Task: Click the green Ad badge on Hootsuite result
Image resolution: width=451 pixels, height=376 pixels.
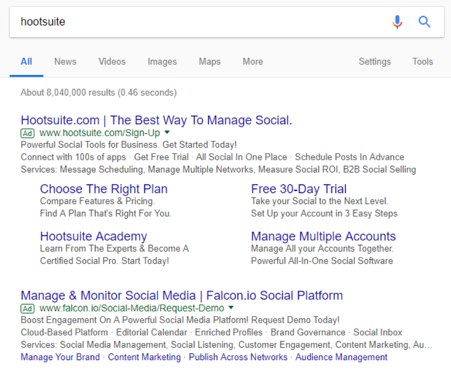Action: click(27, 133)
